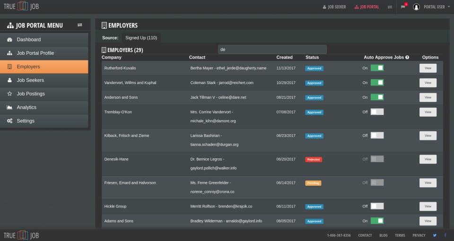The image size is (454, 241).
Task: View Tremblay-O'Kon employer
Action: [x=428, y=112]
